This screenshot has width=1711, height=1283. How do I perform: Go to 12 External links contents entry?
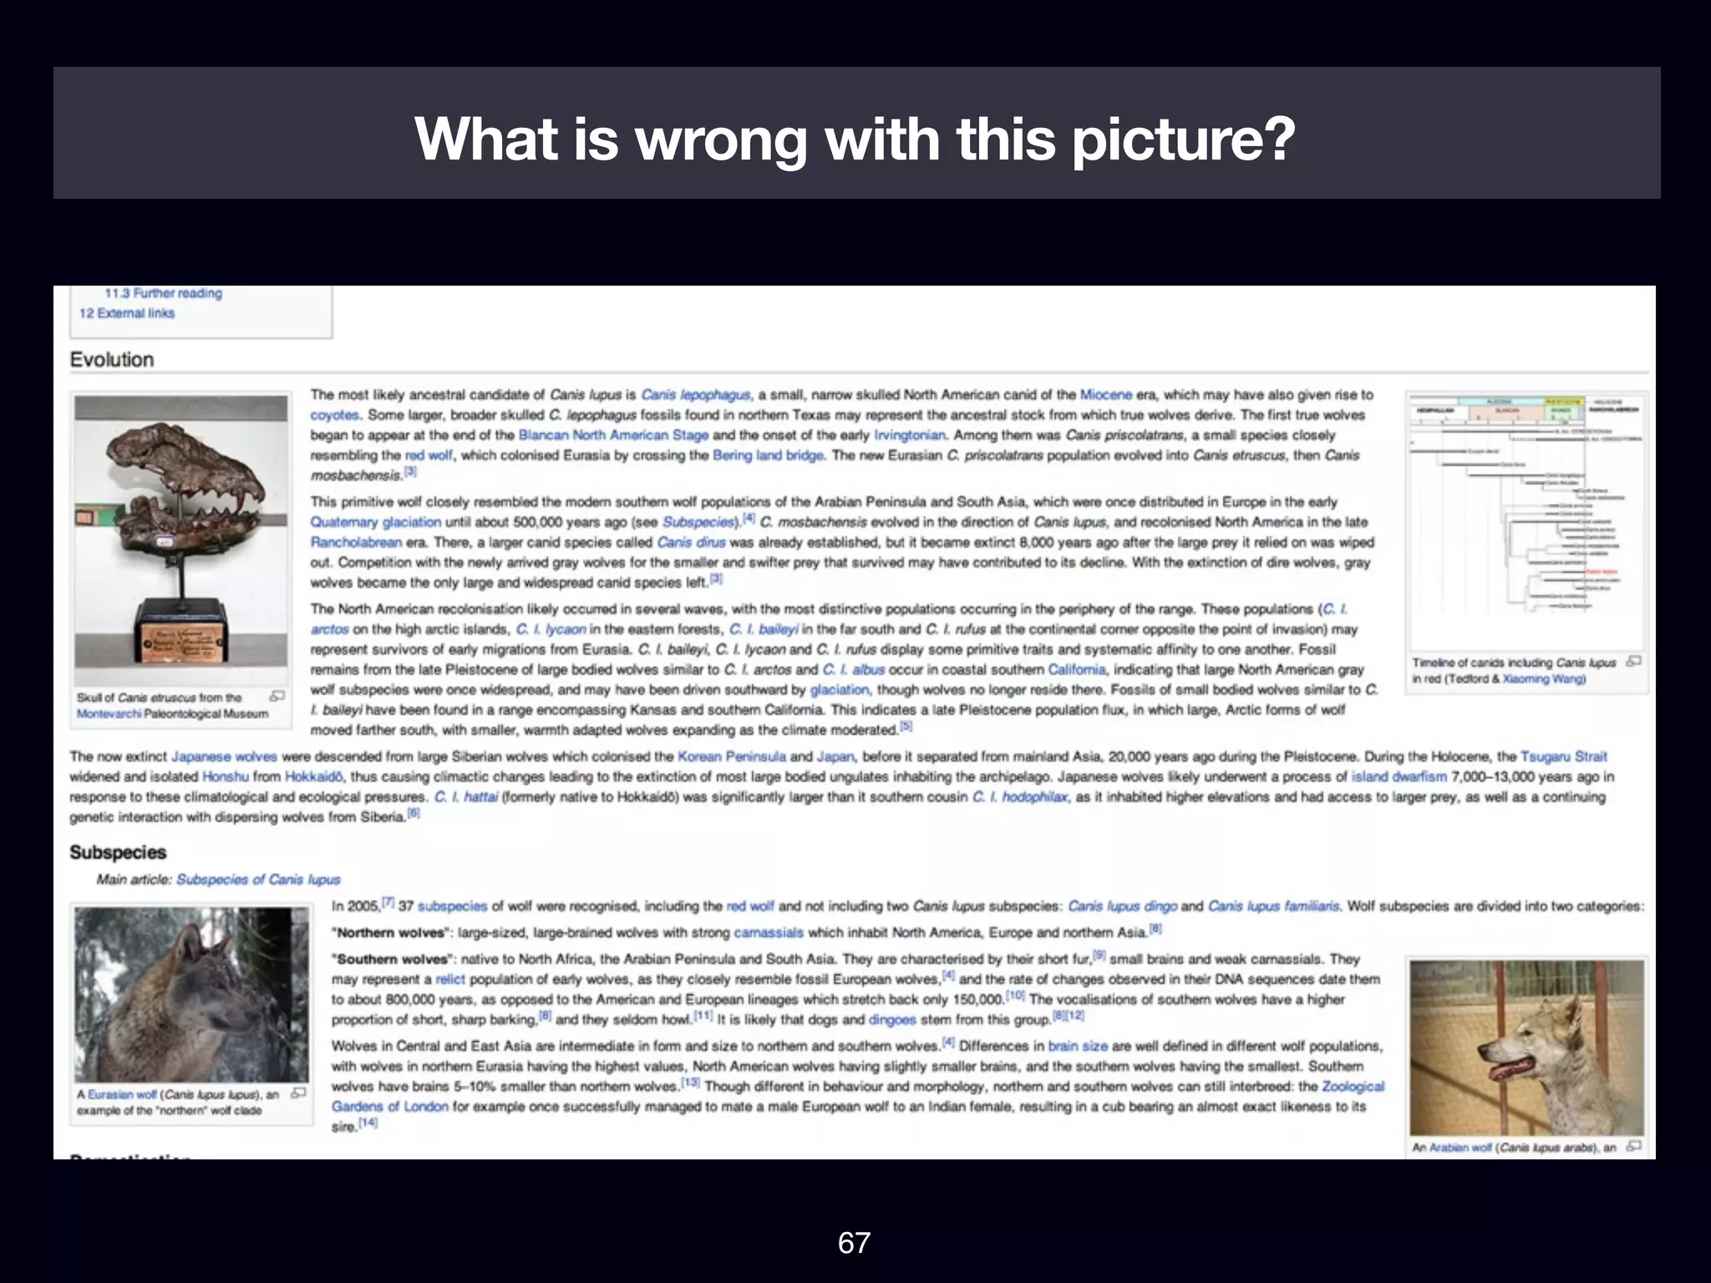pyautogui.click(x=127, y=313)
